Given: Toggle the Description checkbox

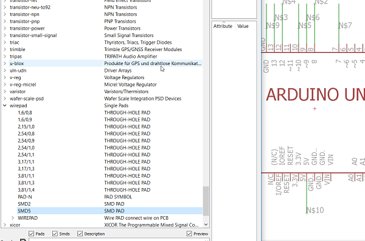Looking at the screenshot, I should click(x=80, y=234).
